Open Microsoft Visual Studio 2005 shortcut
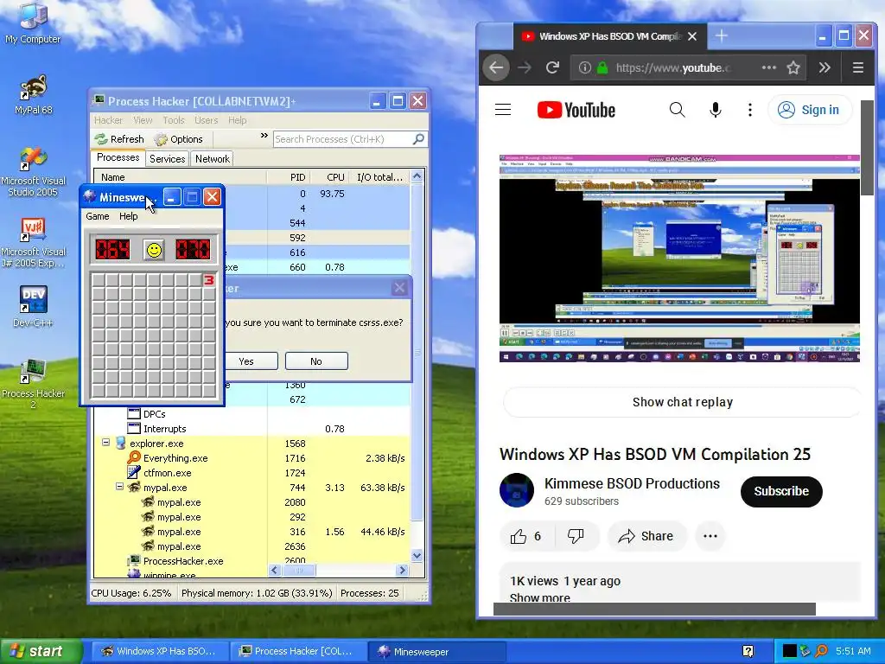 point(33,172)
